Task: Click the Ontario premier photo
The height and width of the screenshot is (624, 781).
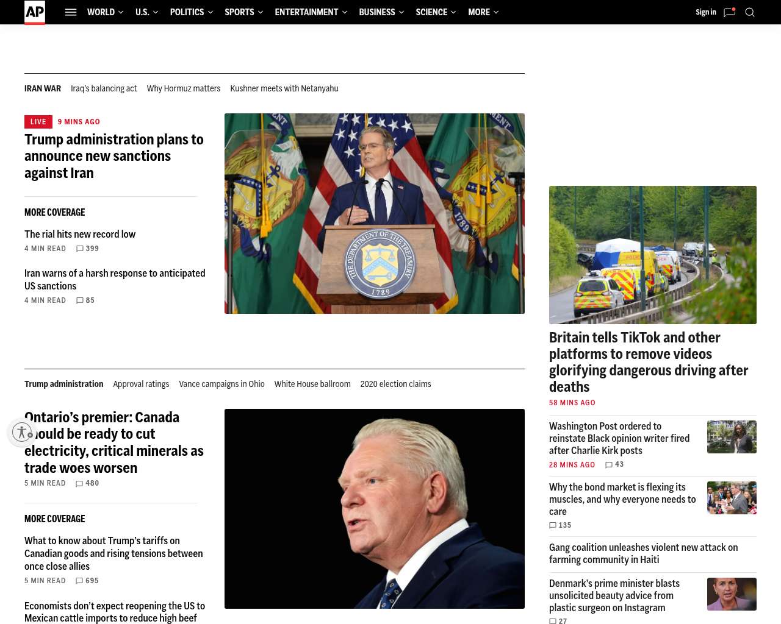Action: pyautogui.click(x=375, y=509)
